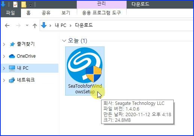The width and height of the screenshot is (194, 136).
Task: Select 네트워크 in the navigation pane
Action: (x=26, y=80)
